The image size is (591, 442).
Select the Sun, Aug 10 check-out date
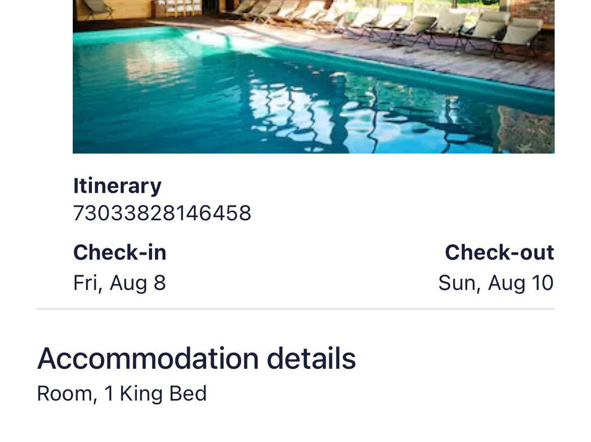tap(496, 283)
